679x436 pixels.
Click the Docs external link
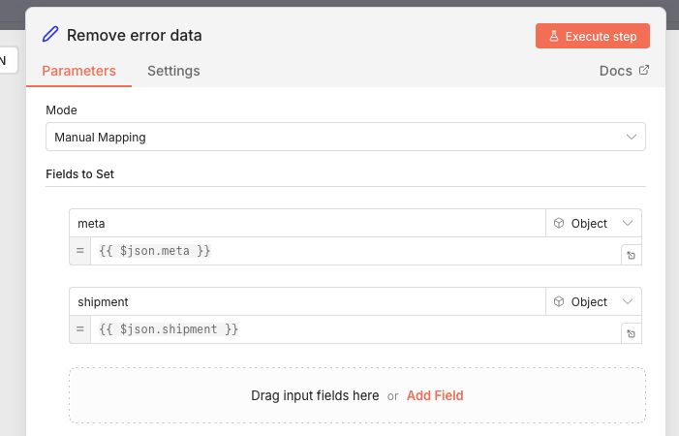624,71
